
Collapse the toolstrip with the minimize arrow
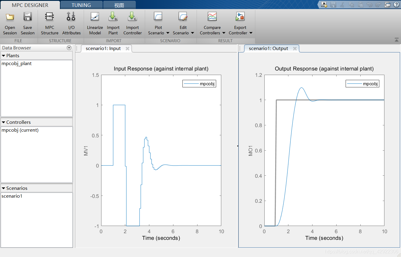(x=396, y=40)
